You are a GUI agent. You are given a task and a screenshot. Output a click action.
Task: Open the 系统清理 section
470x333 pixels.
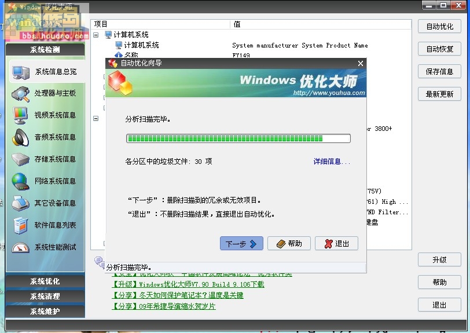45,296
